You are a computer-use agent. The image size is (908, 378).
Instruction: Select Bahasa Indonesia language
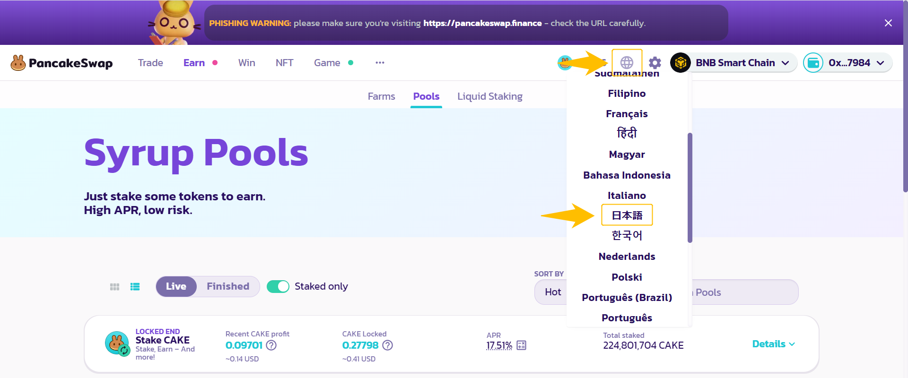point(627,175)
